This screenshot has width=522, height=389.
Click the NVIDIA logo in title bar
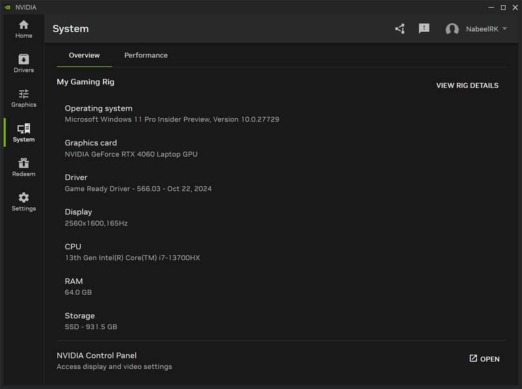pyautogui.click(x=7, y=7)
